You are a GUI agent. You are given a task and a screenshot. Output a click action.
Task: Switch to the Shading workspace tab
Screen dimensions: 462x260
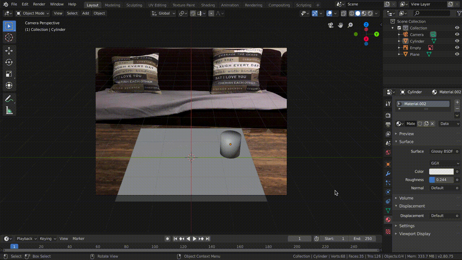pyautogui.click(x=208, y=5)
